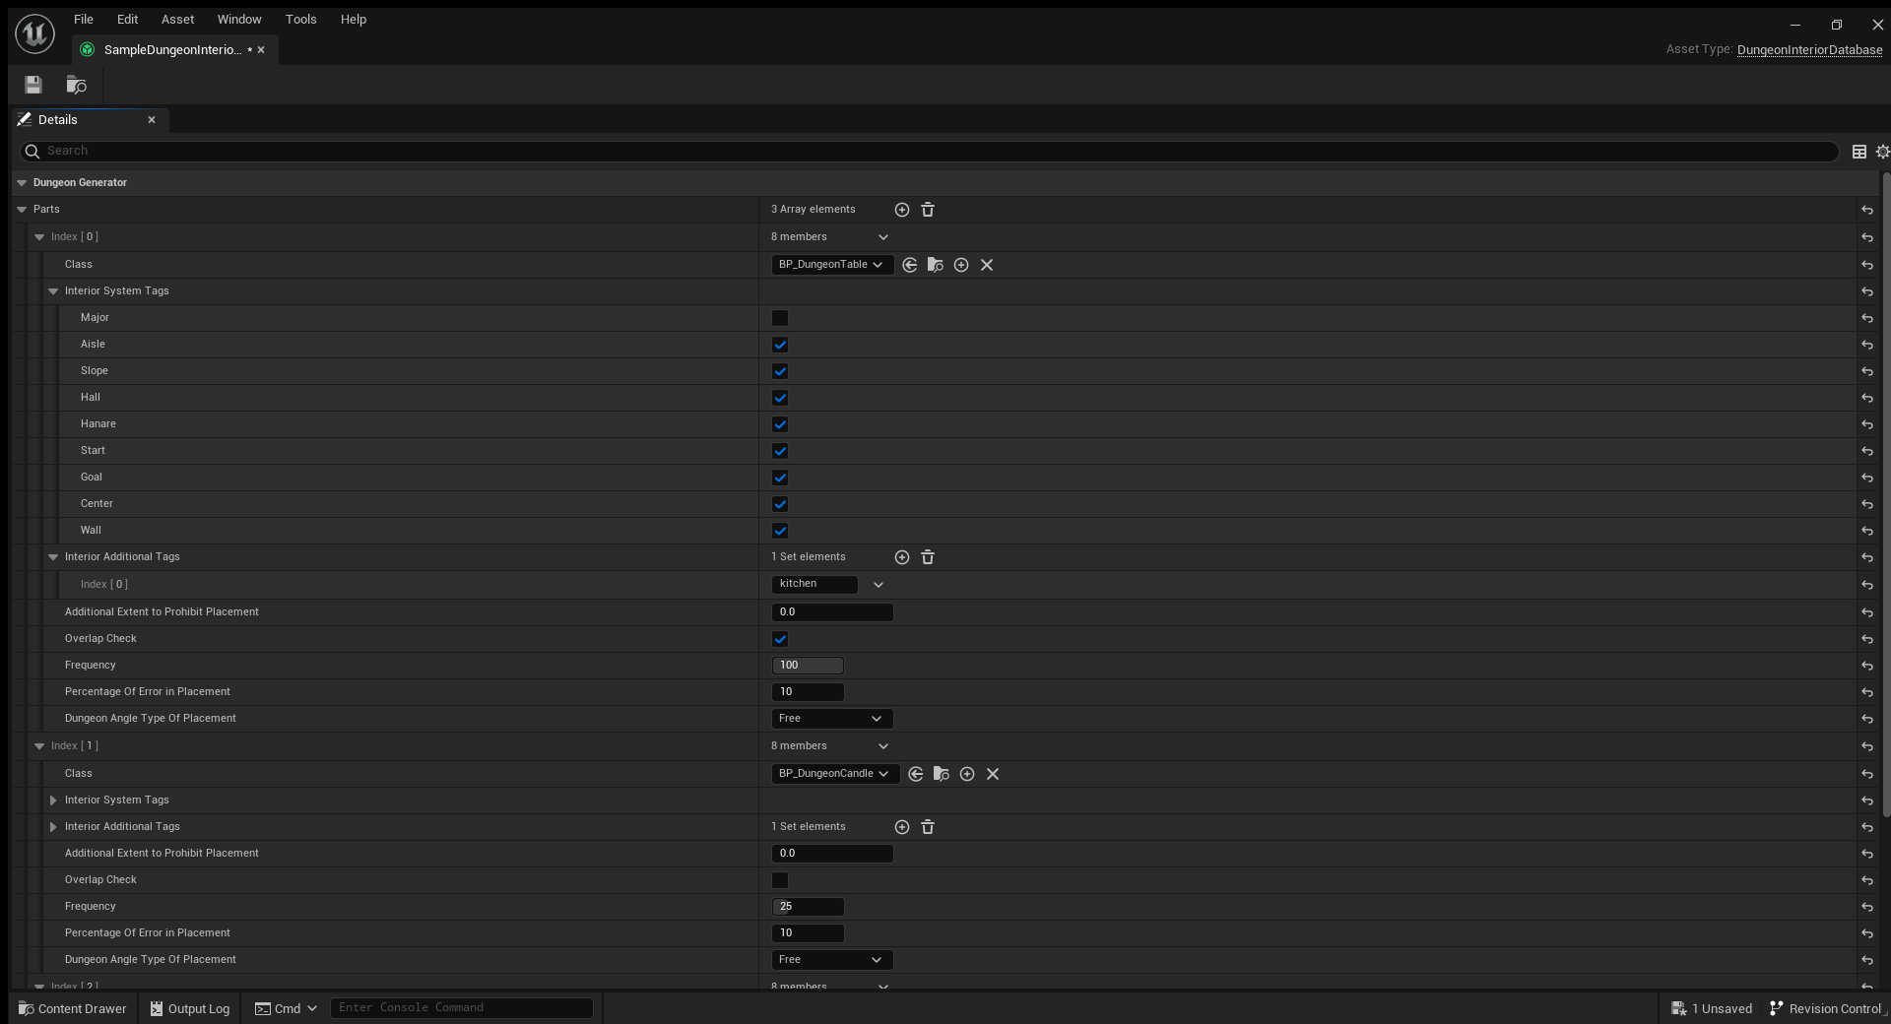The image size is (1891, 1024).
Task: Reset Index 0 Frequency value to default
Action: pyautogui.click(x=1867, y=666)
